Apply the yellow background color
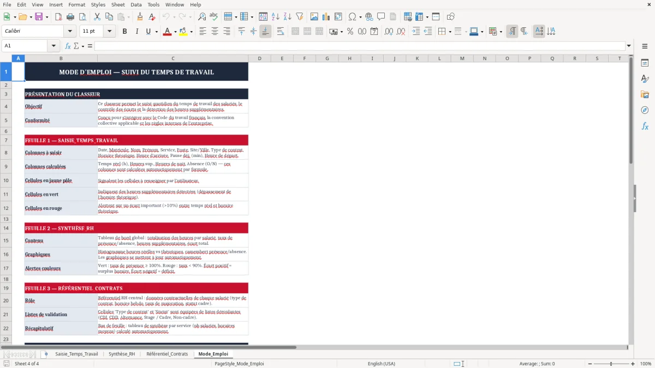Viewport: 655px width, 368px height. (183, 32)
